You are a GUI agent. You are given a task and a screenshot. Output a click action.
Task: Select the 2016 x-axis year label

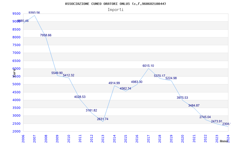point(137,139)
